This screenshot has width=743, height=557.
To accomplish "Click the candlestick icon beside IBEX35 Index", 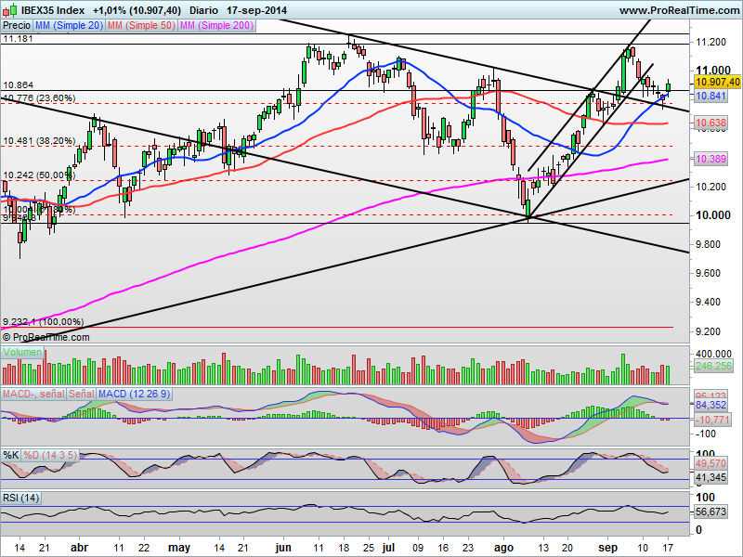I will point(9,10).
